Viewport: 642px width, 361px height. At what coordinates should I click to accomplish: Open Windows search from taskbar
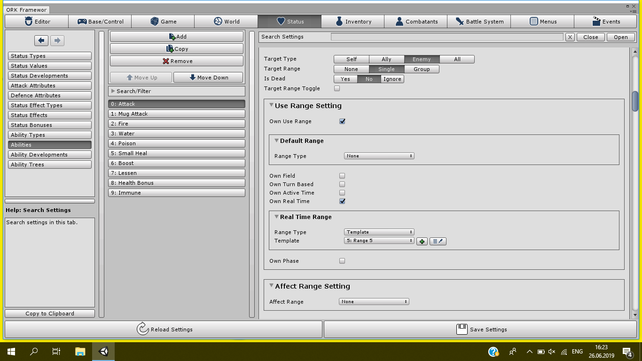tap(34, 352)
